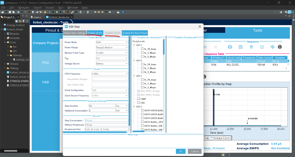
Task: Click the dark info icon in Sequence
Action: pos(280,47)
